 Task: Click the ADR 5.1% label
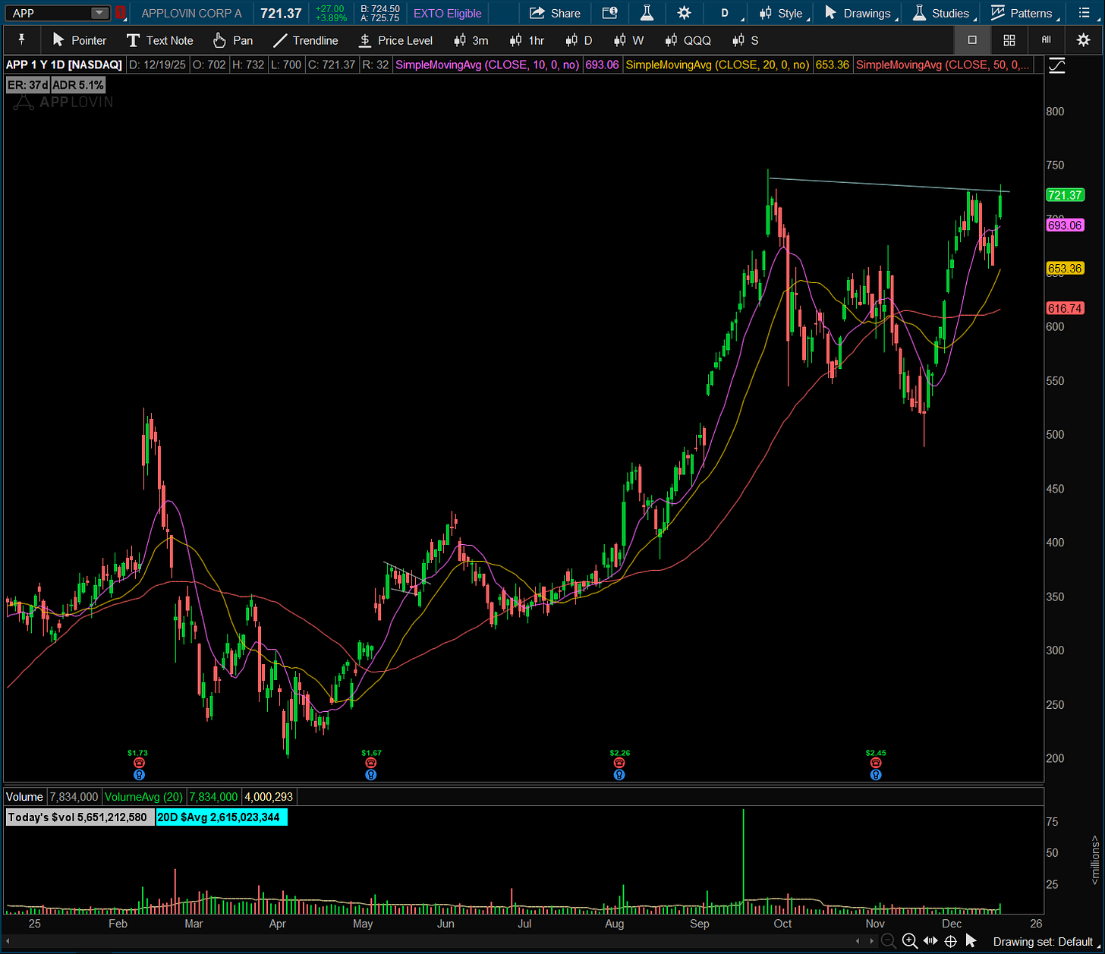pos(78,85)
